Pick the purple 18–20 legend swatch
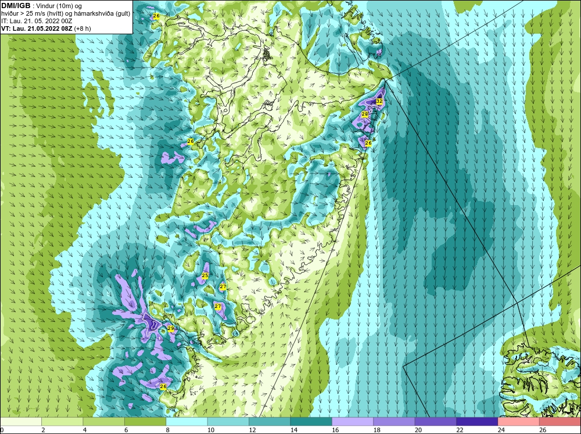Screen dimensions: 581x434 (394, 422)
